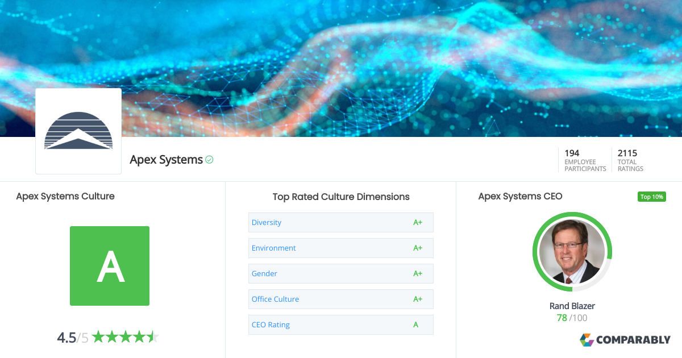Click the COMPARABLY wordmark text

pyautogui.click(x=633, y=340)
